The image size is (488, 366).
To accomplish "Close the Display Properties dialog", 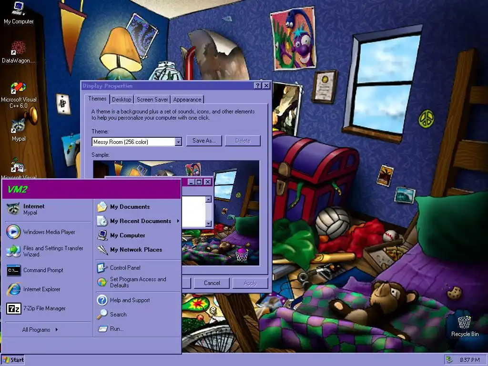I will tap(266, 86).
